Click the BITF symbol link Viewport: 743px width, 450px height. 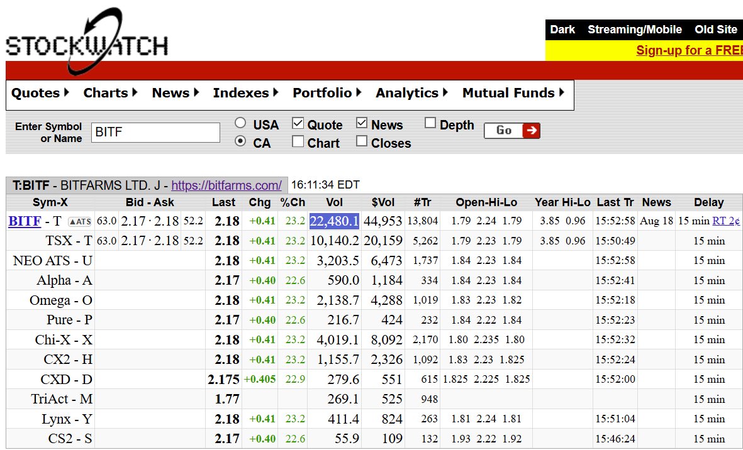click(25, 221)
